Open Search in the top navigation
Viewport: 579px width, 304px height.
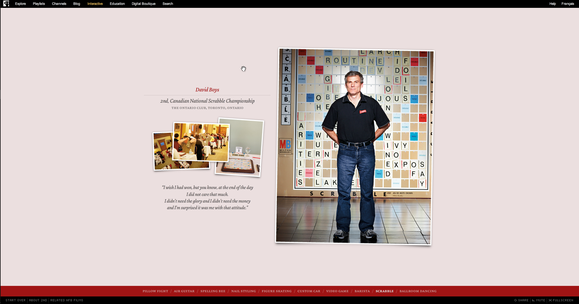coord(168,4)
